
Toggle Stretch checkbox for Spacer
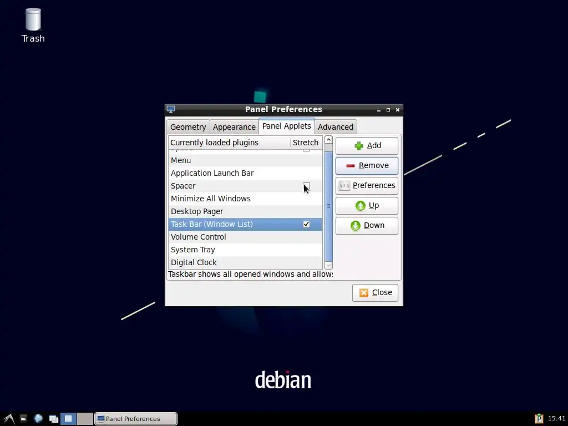(306, 186)
